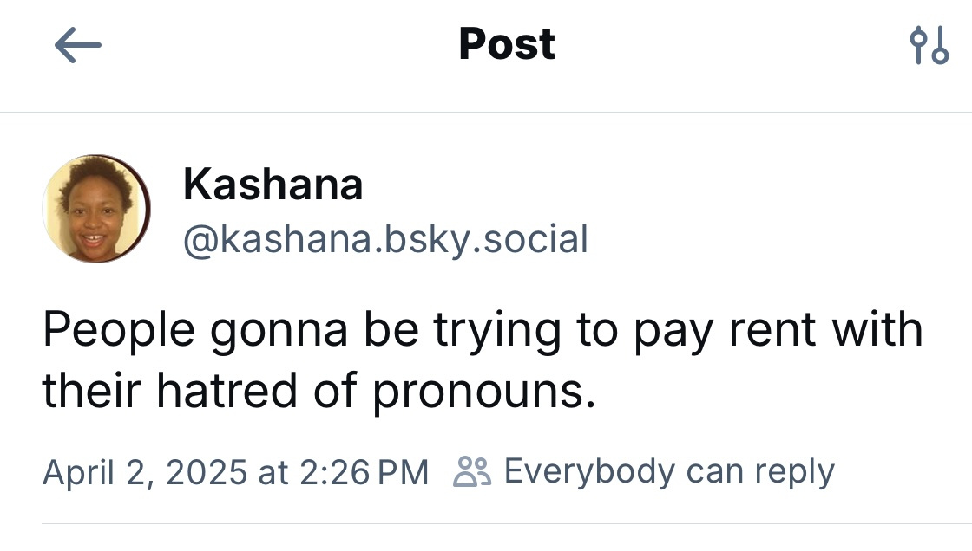Tap the people icon beside reply setting

pyautogui.click(x=472, y=472)
